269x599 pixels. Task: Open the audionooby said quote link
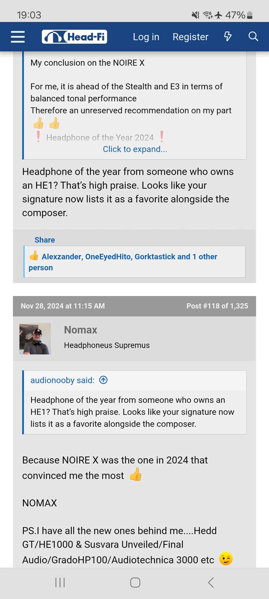tap(62, 380)
